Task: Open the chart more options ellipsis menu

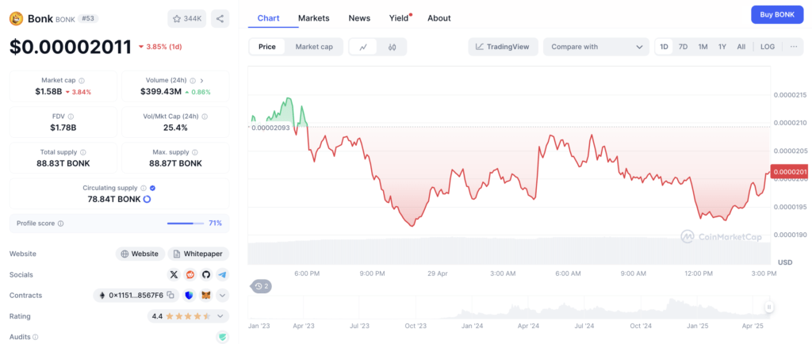Action: [793, 47]
